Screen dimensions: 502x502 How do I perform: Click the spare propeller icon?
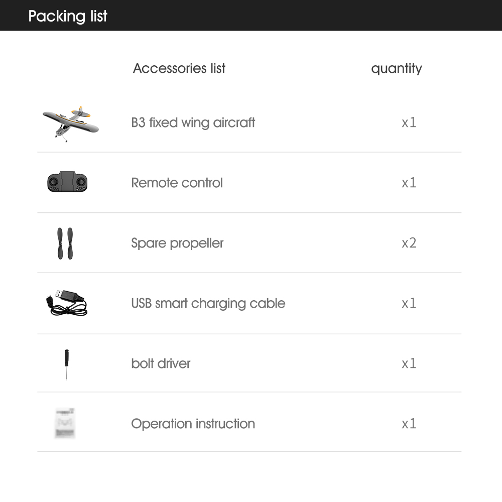(65, 243)
